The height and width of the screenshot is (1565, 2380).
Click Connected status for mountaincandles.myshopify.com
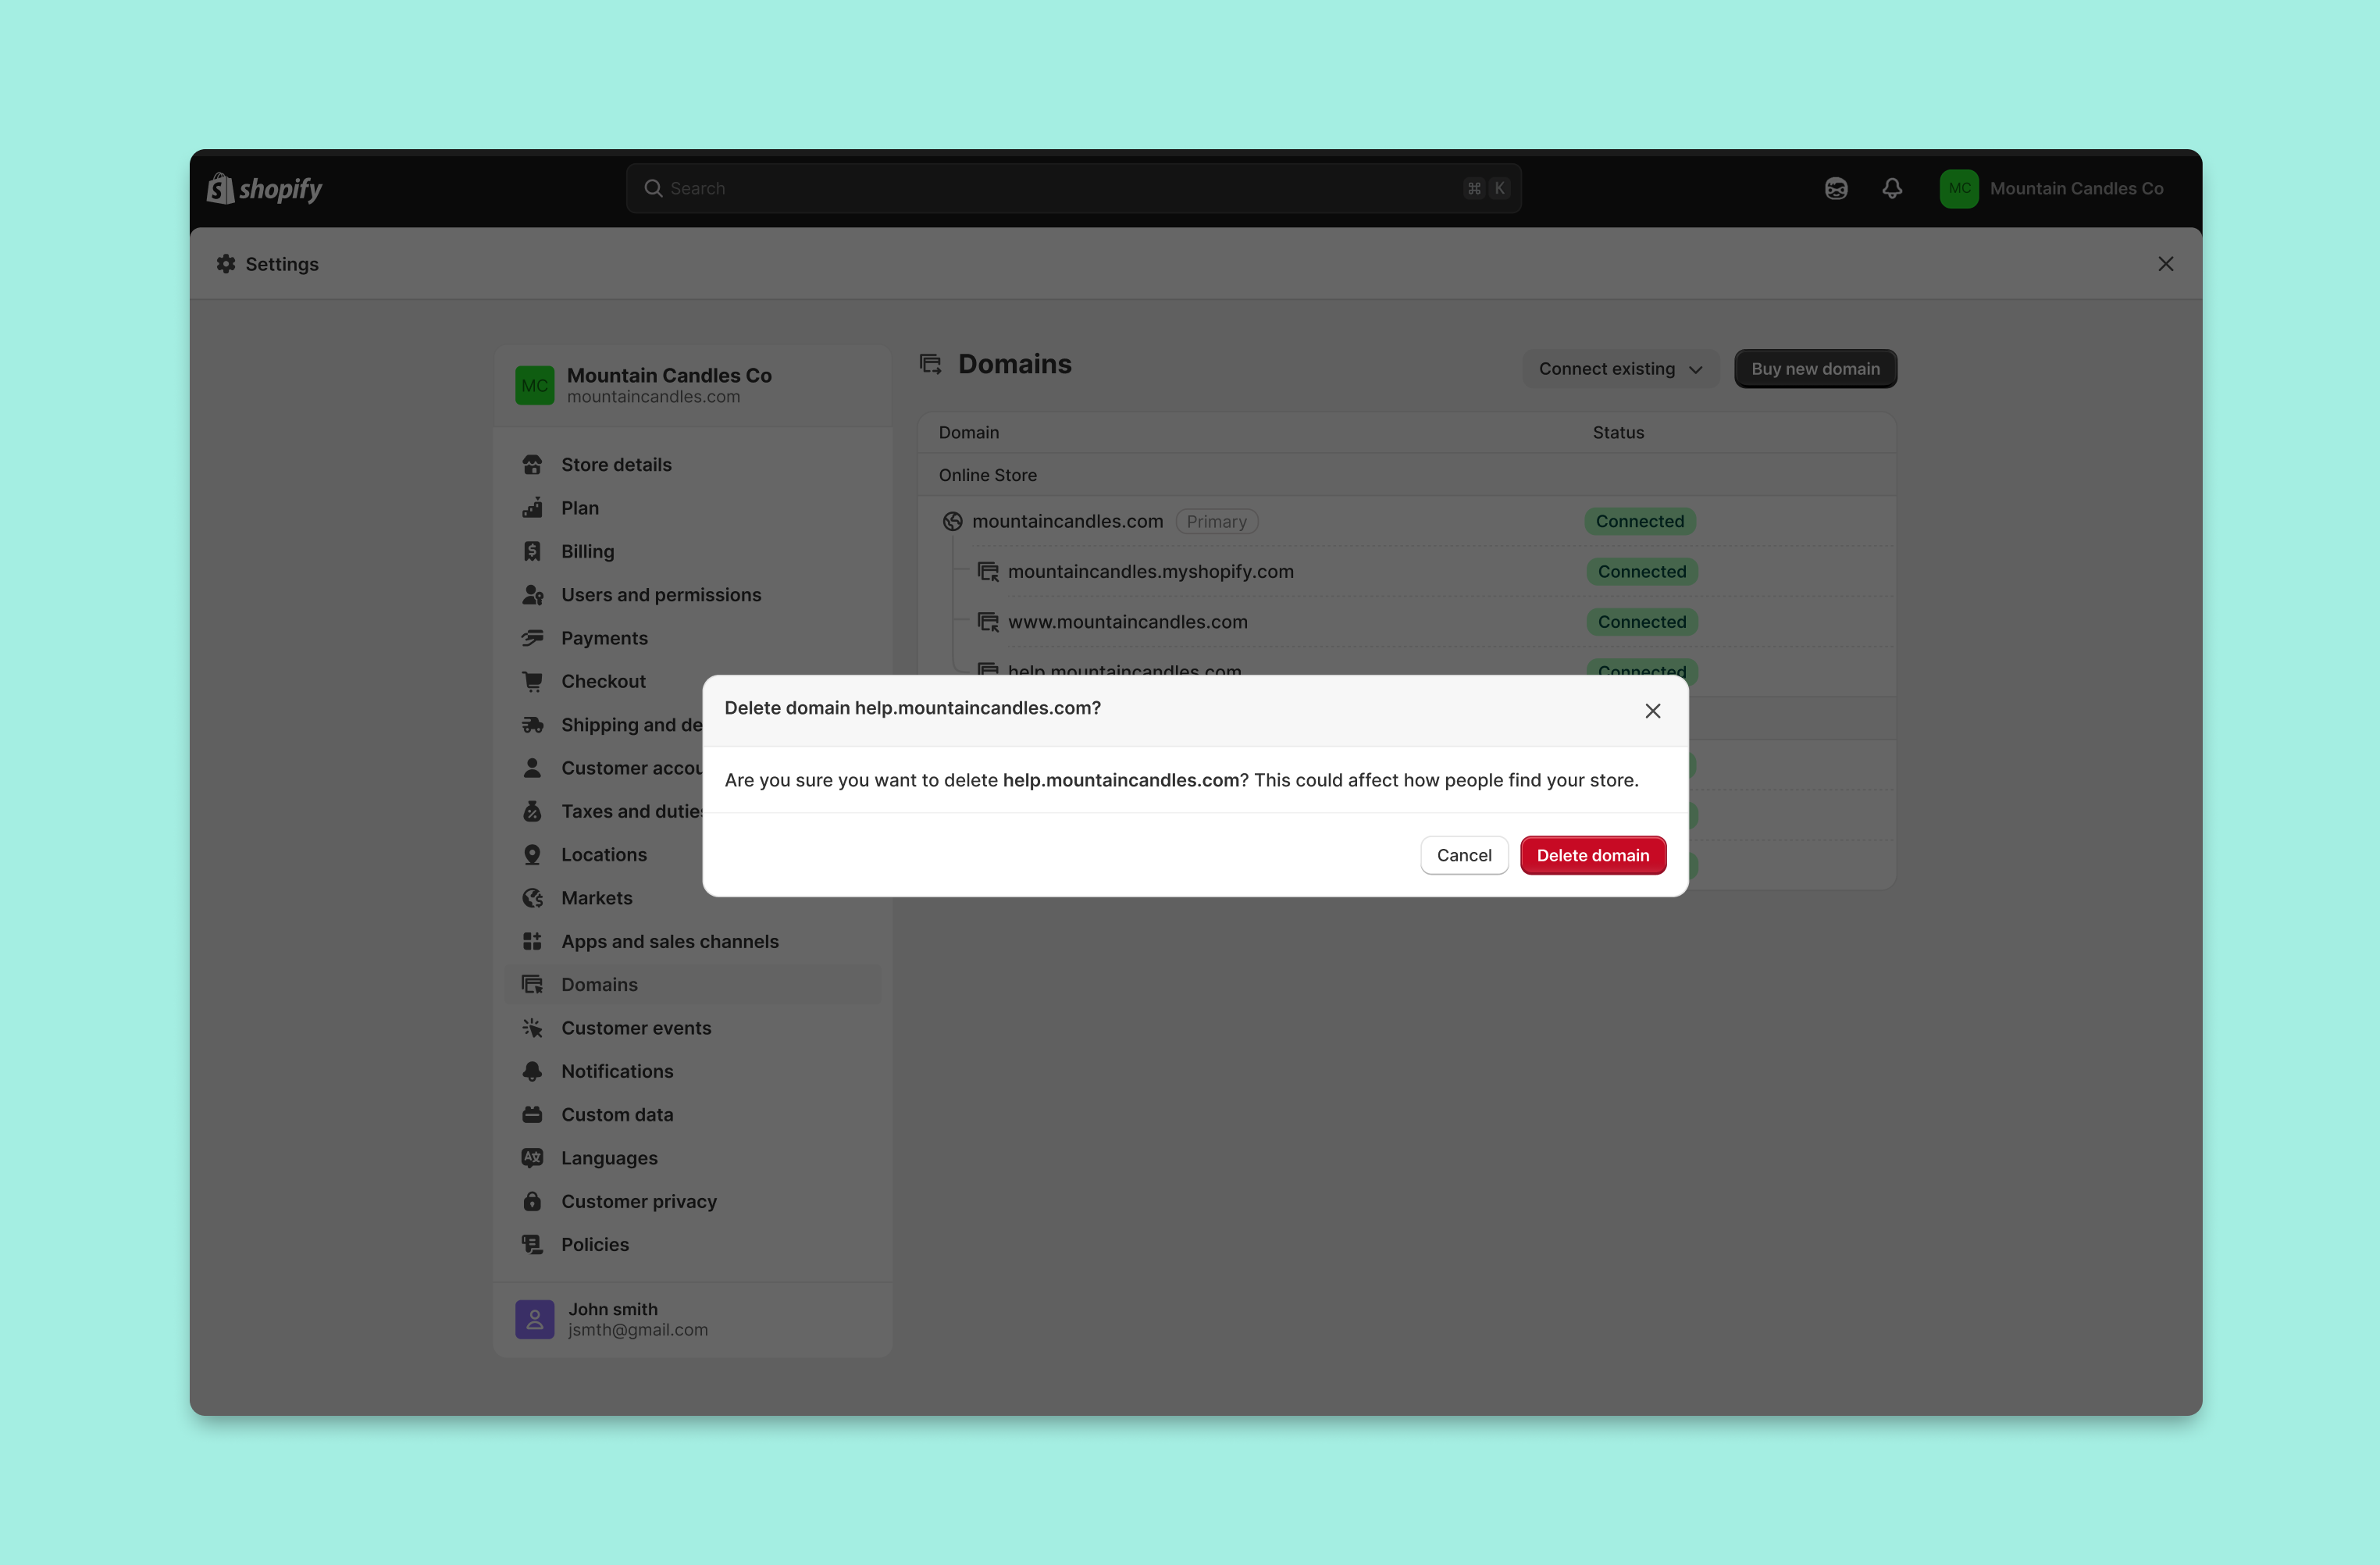tap(1642, 571)
